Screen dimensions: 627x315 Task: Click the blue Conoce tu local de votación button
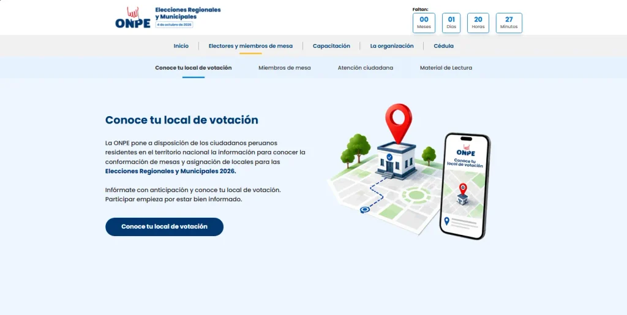tap(164, 227)
